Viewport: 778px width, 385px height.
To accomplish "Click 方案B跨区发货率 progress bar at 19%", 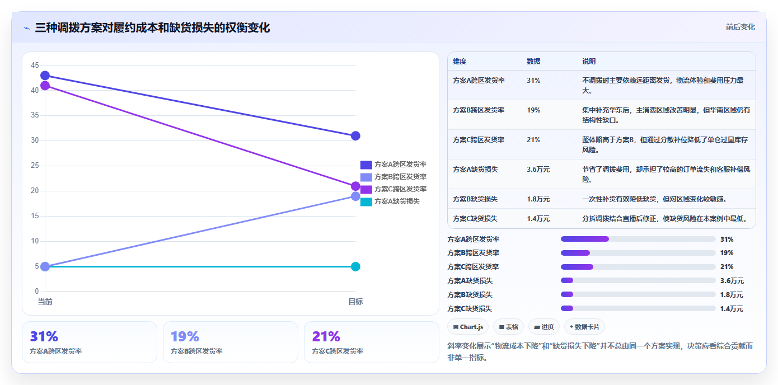I will pyautogui.click(x=638, y=253).
